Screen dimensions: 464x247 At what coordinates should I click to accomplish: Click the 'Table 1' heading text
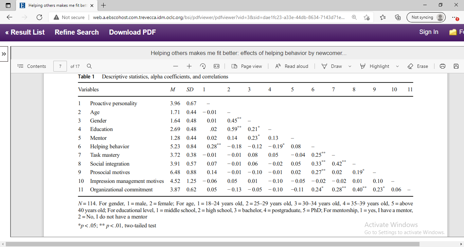pos(86,77)
